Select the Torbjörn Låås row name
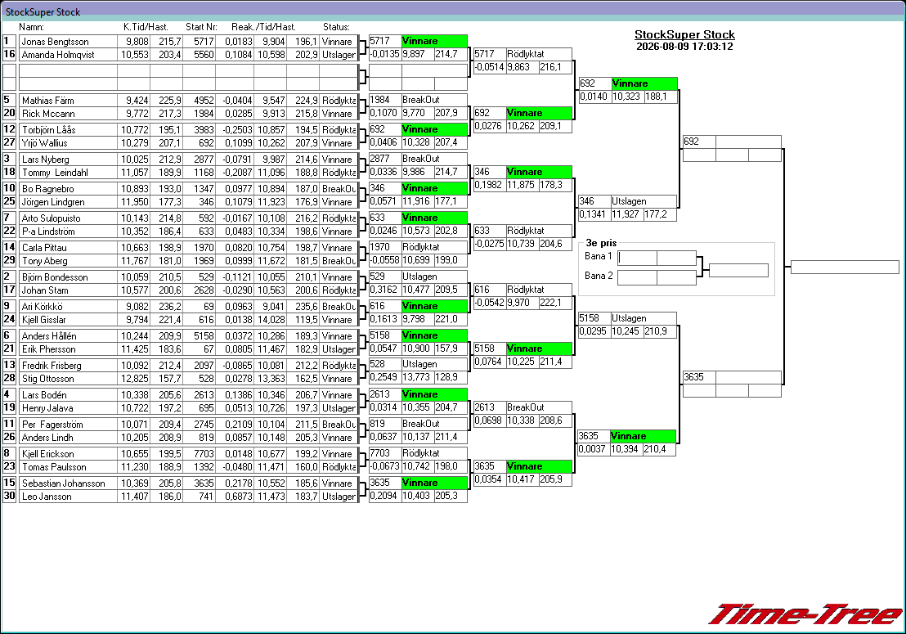 (68, 130)
